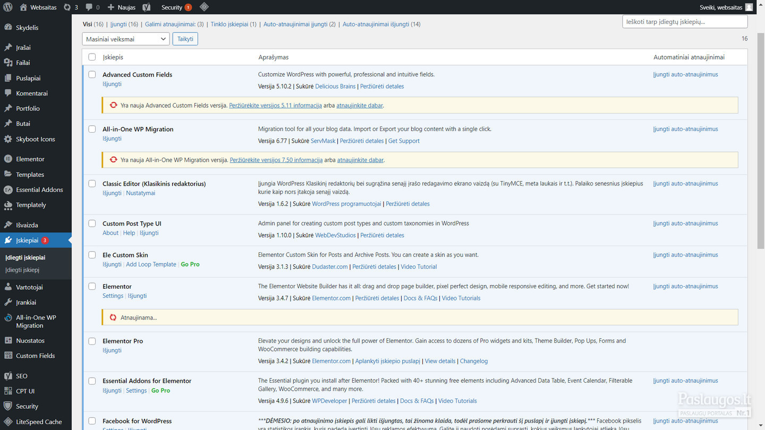765x430 pixels.
Task: Open the CPT UI sidebar item
Action: point(25,391)
